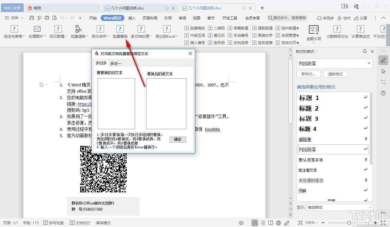This screenshot has height=227, width=390.
Task: Collapse the ribbon with the chevron
Action: pos(383,18)
